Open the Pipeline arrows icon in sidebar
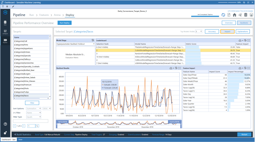Image resolution: width=255 pixels, height=142 pixels. click(x=5, y=41)
